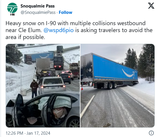The height and width of the screenshot is (137, 158).
Task: Click the 12:26 PM Jan 17, 2024 timestamp
Action: 28,133
